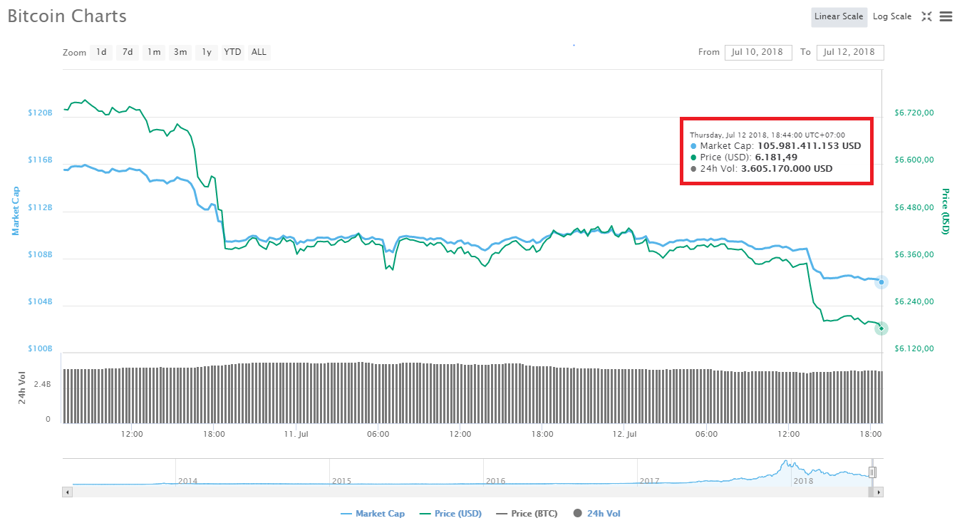Click the From date field

758,52
